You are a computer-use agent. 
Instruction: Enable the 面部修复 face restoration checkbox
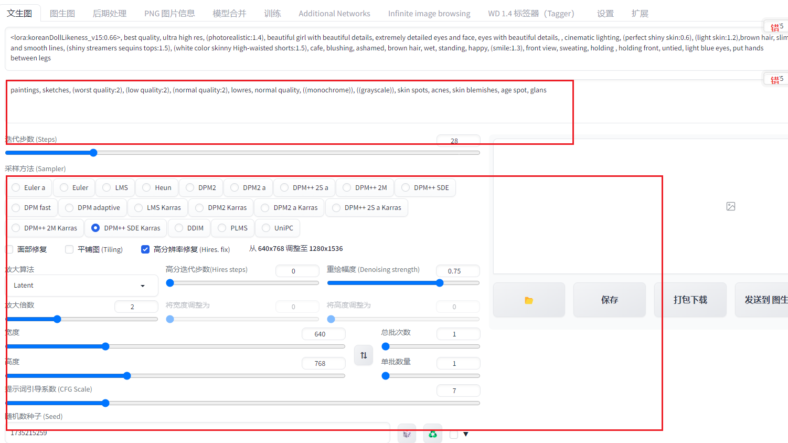coord(10,249)
